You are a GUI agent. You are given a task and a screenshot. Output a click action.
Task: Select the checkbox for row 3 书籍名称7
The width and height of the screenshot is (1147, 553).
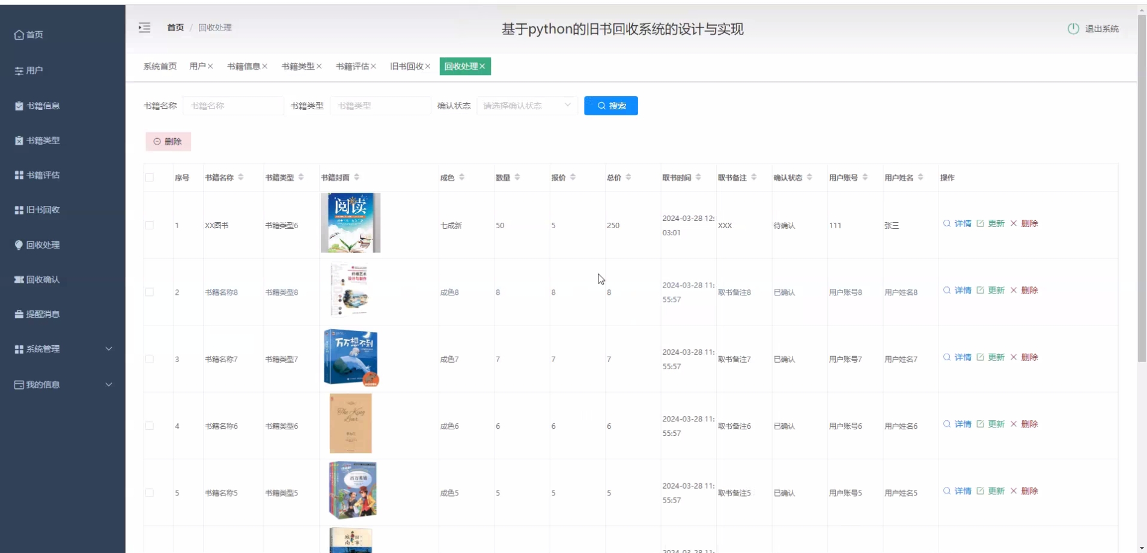pyautogui.click(x=150, y=359)
